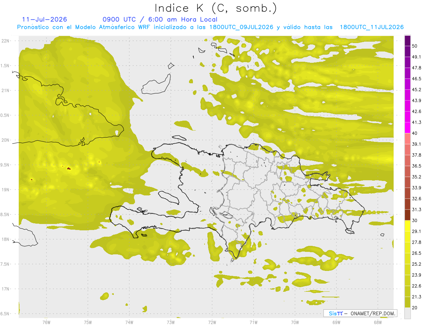The image size is (424, 327).
Task: Click the color bar value '41.3'
Action: tap(417, 122)
